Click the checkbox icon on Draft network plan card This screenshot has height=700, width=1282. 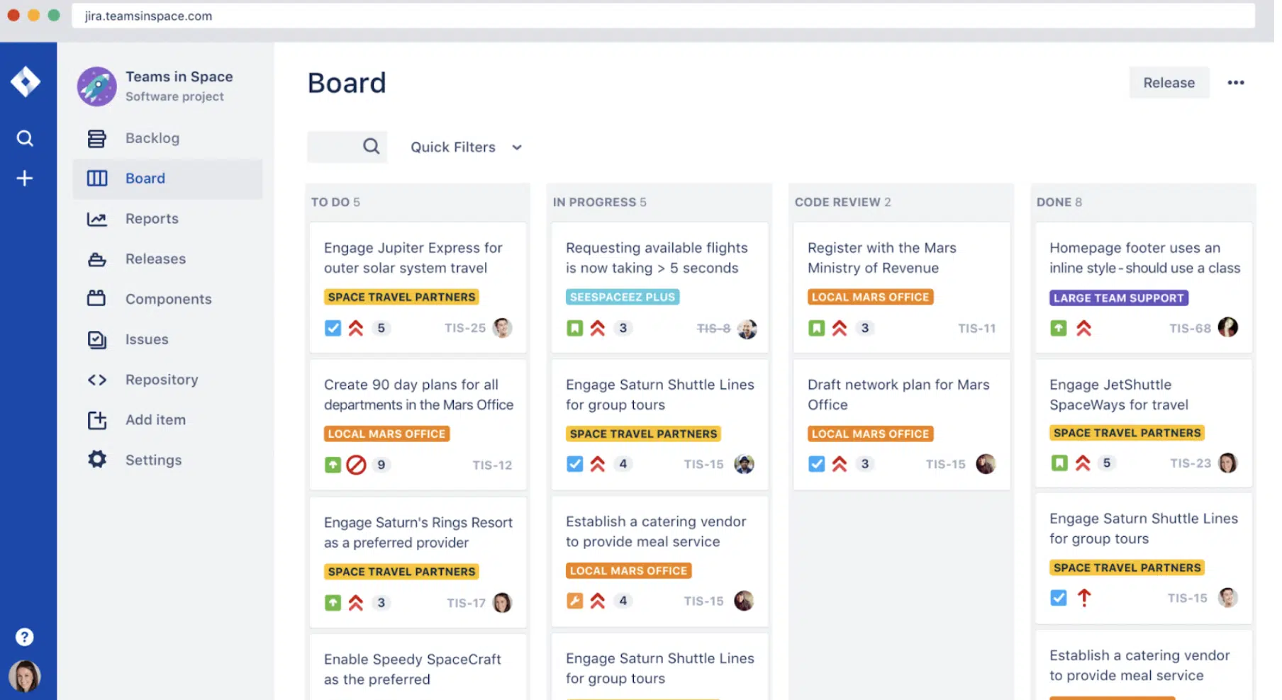pyautogui.click(x=817, y=464)
